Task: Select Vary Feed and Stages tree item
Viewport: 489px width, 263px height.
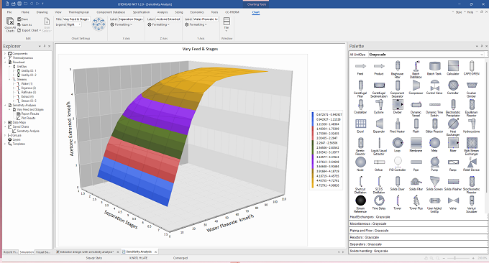Action: [x=30, y=109]
